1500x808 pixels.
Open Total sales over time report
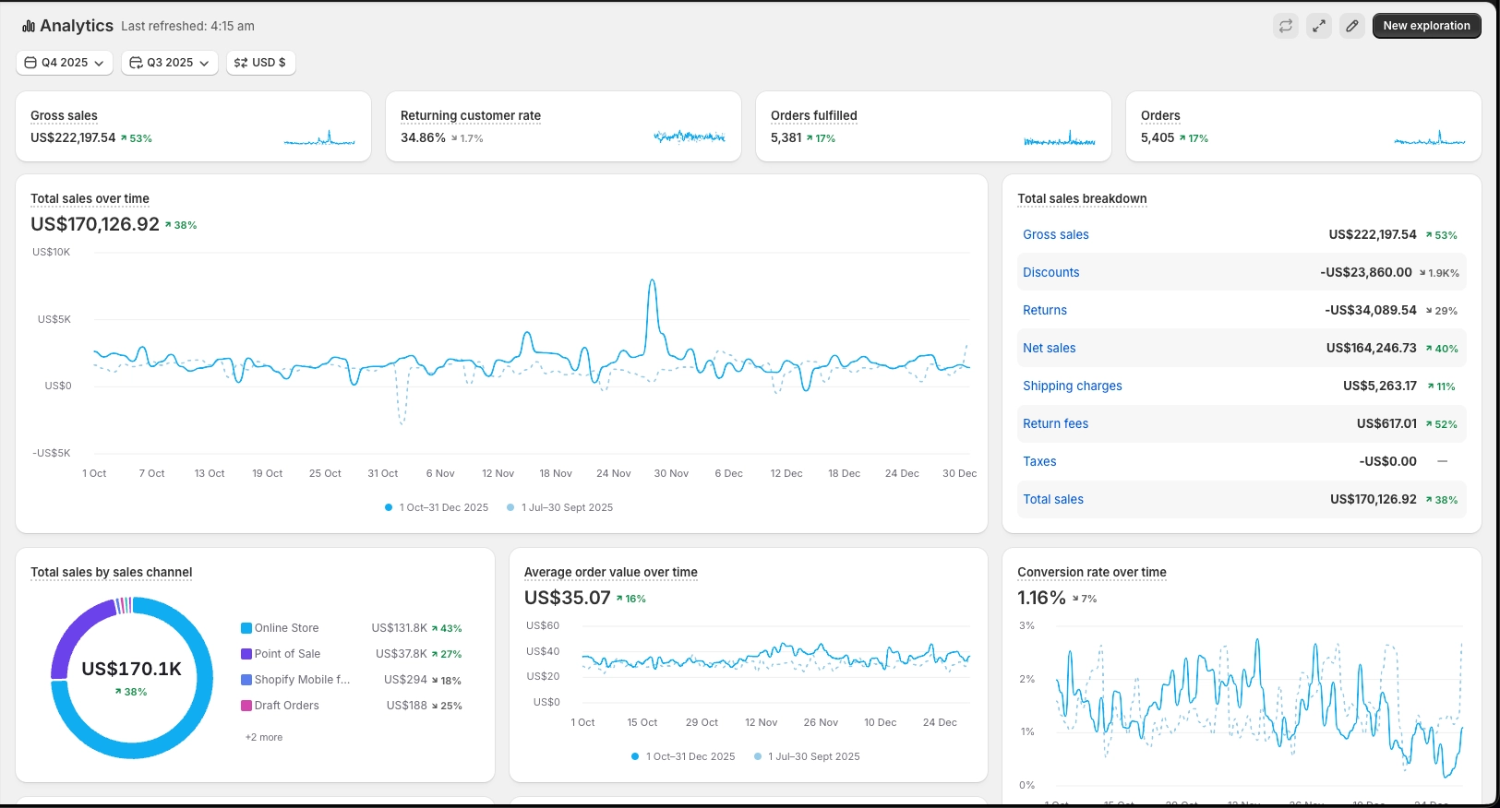point(90,198)
